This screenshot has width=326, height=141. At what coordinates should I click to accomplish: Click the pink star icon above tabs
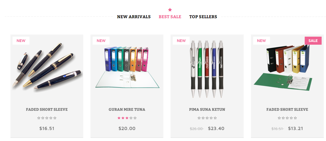coord(170,10)
